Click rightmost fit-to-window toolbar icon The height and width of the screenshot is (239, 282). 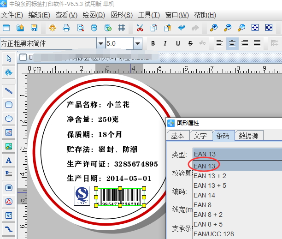coord(269,28)
